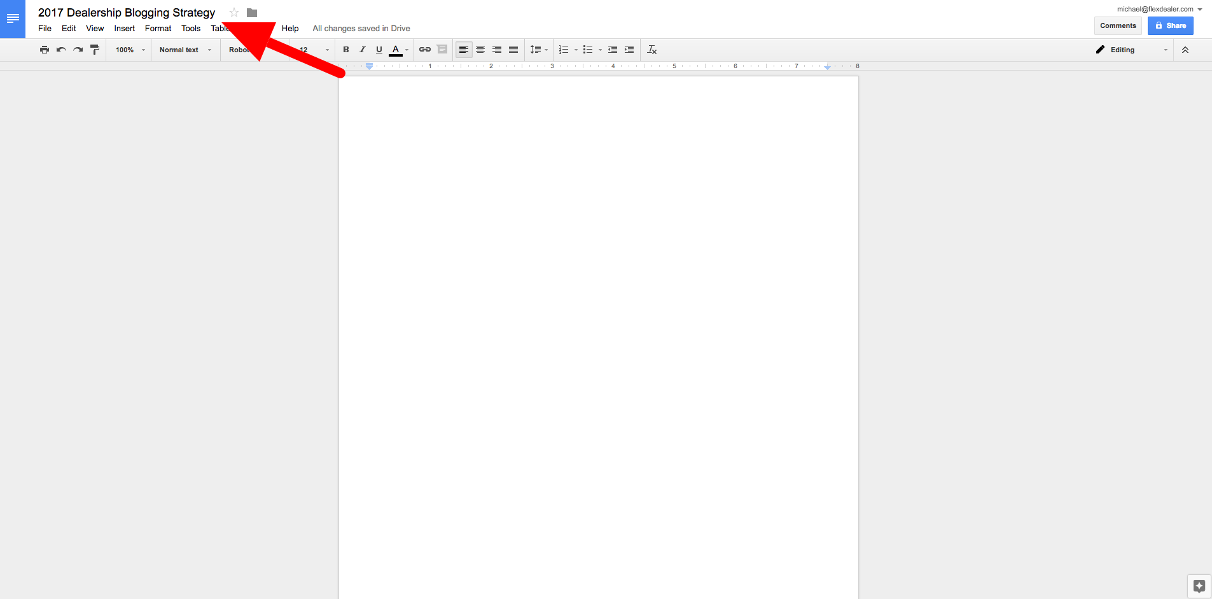Click the Comments button

[1118, 26]
